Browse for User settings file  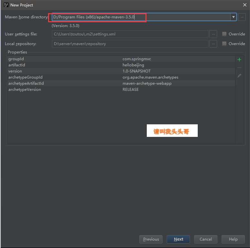click(x=213, y=34)
